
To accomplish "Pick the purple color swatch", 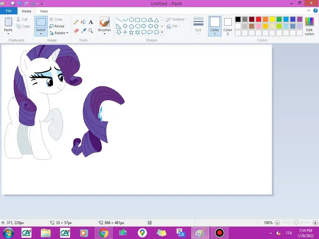I will click(300, 19).
